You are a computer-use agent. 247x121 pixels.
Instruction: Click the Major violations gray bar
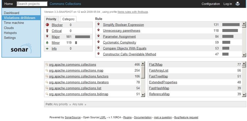tap(83, 37)
